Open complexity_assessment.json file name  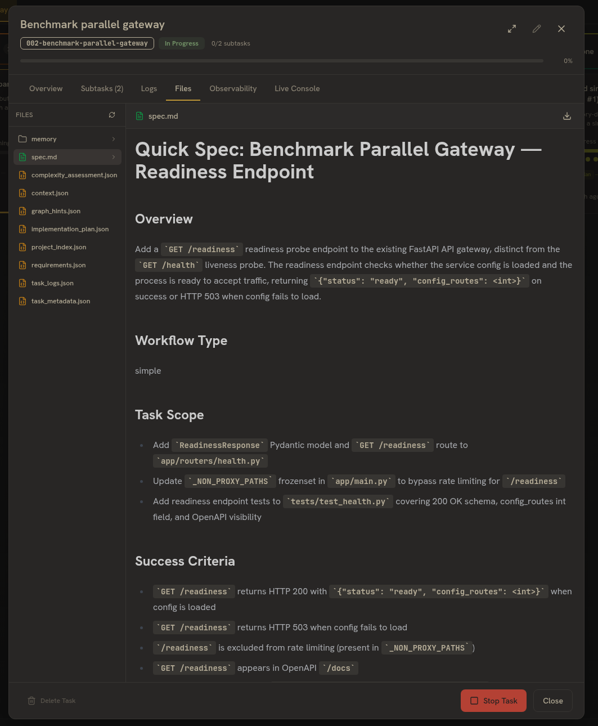(74, 175)
